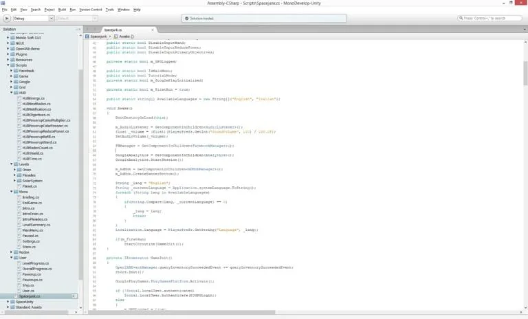
Task: Open the Tools menu
Action: click(x=110, y=10)
